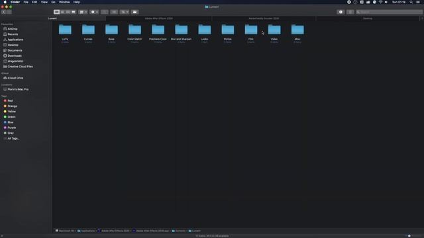The width and height of the screenshot is (424, 238).
Task: Click Applications in the path bar
Action: click(87, 231)
